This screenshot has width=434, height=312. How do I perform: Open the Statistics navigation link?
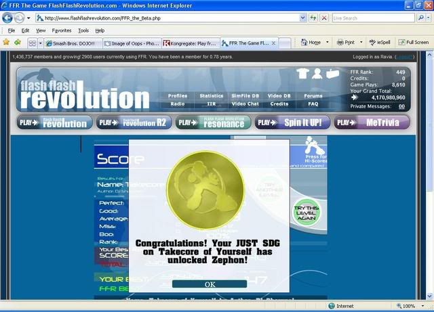[212, 96]
